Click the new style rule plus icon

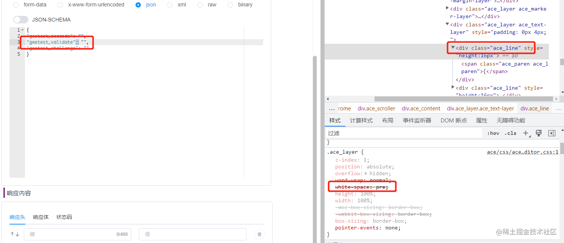pyautogui.click(x=526, y=133)
